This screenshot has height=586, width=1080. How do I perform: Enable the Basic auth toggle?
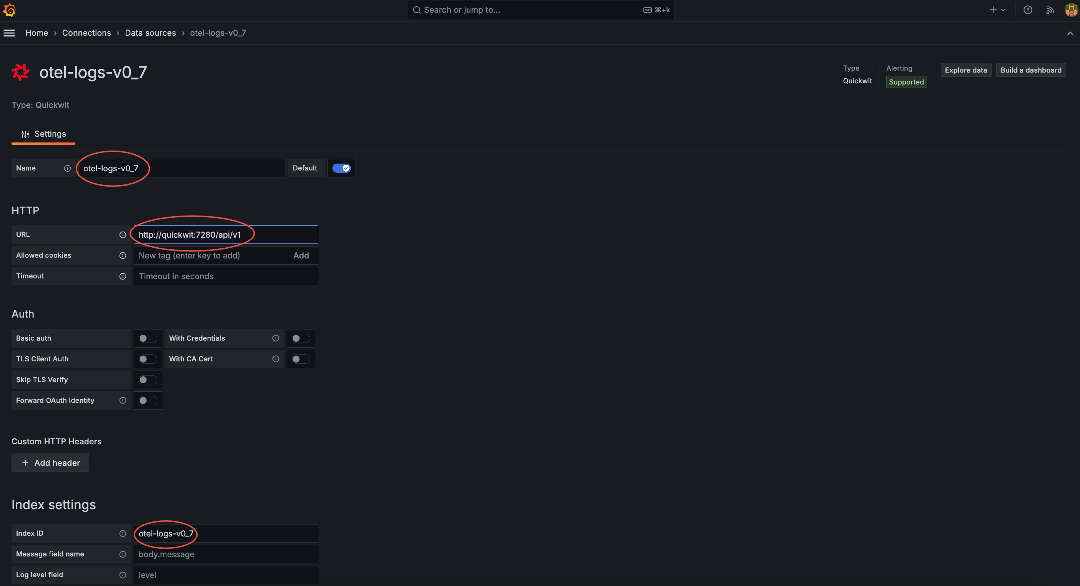pyautogui.click(x=148, y=338)
